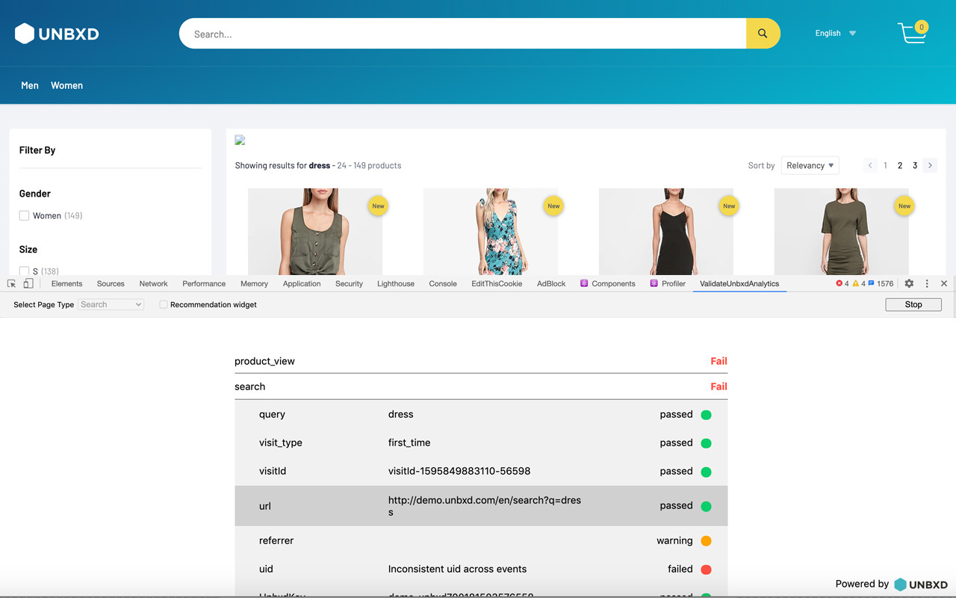Click the Stop button
The width and height of the screenshot is (956, 598).
tap(913, 304)
